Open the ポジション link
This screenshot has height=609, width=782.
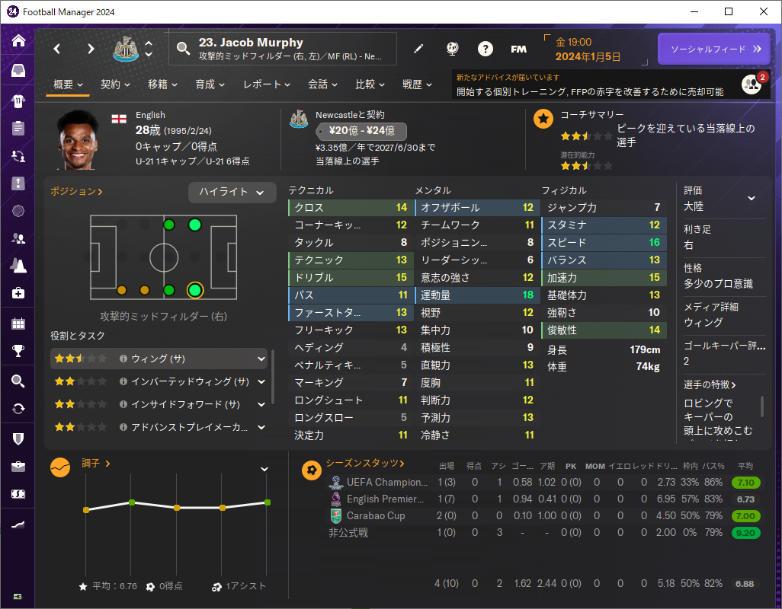click(x=76, y=191)
